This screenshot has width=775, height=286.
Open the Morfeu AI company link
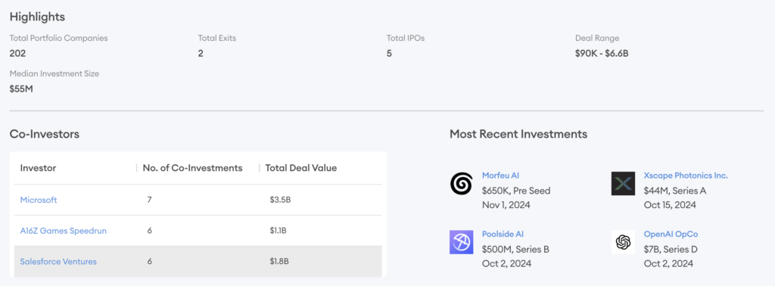tap(500, 176)
